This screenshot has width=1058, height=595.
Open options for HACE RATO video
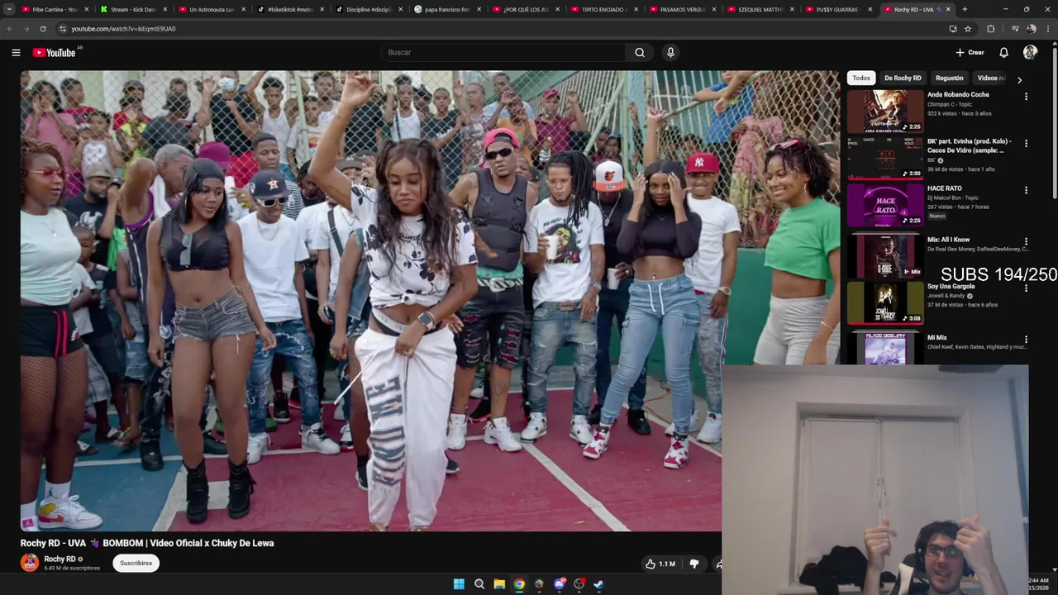[1026, 190]
